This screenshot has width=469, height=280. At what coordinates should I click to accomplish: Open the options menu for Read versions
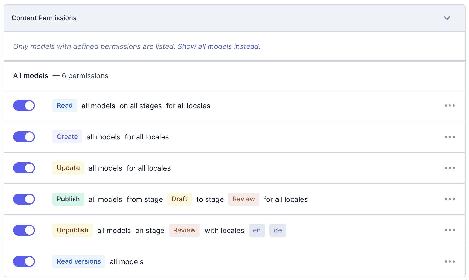click(x=450, y=261)
